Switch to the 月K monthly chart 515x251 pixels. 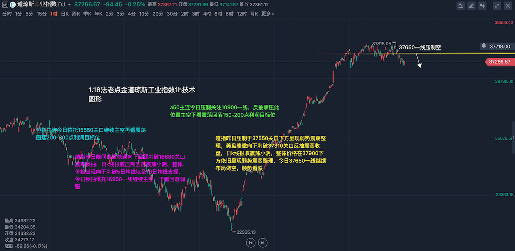tap(254, 14)
